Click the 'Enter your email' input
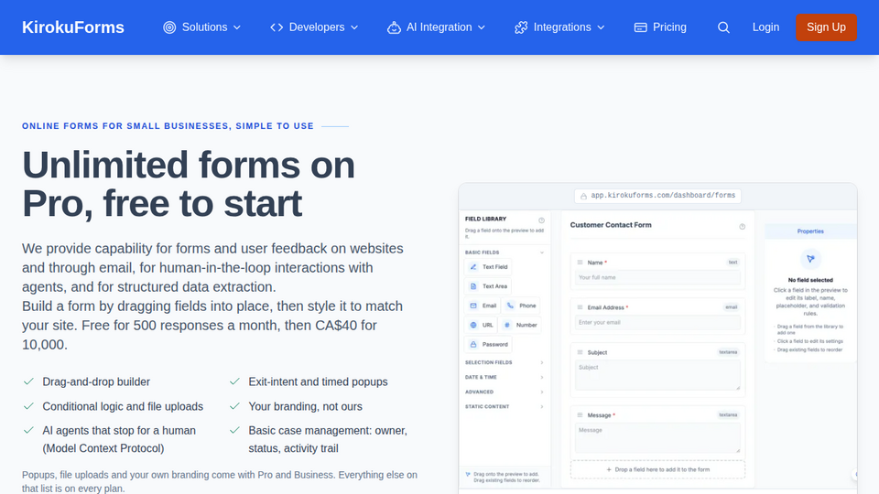879x494 pixels. (657, 323)
